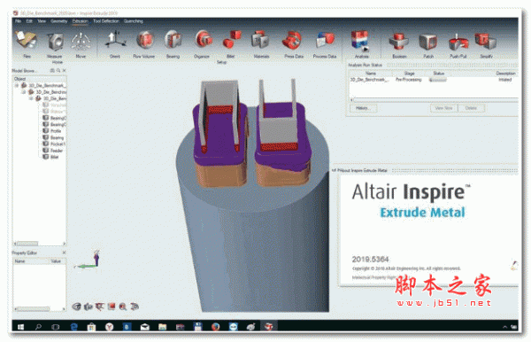This screenshot has width=531, height=342.
Task: Switch to the Quenching tab
Action: pyautogui.click(x=134, y=21)
